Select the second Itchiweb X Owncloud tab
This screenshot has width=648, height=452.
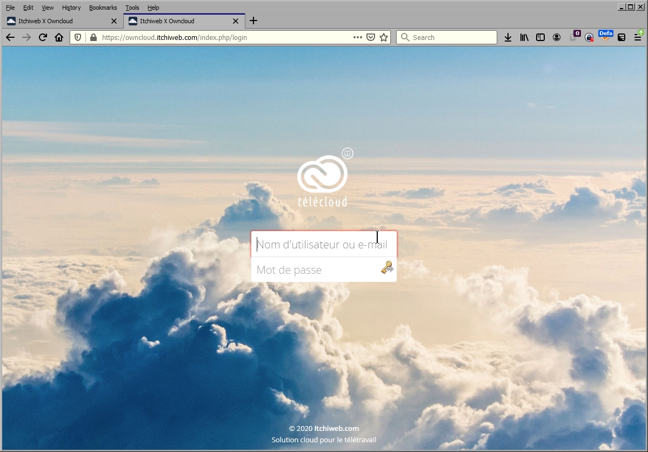click(x=184, y=21)
